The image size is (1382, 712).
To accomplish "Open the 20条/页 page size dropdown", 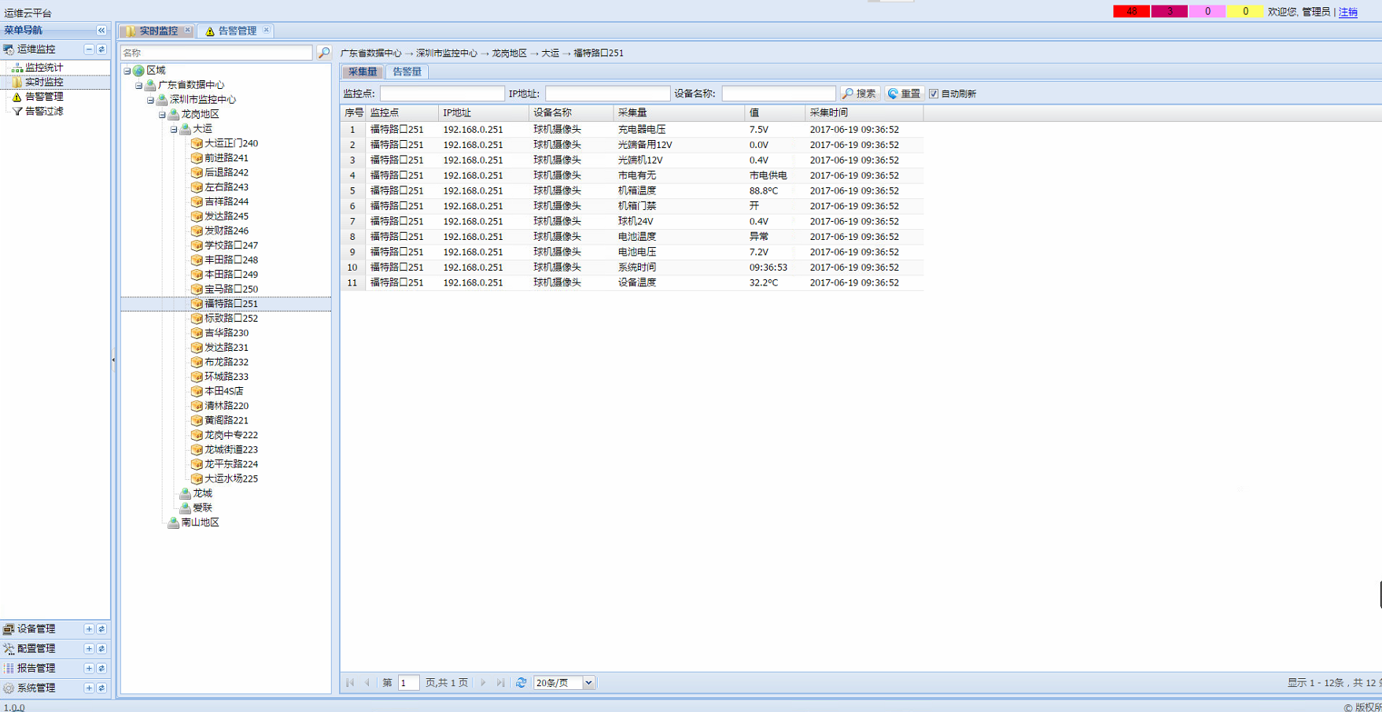I will 588,683.
